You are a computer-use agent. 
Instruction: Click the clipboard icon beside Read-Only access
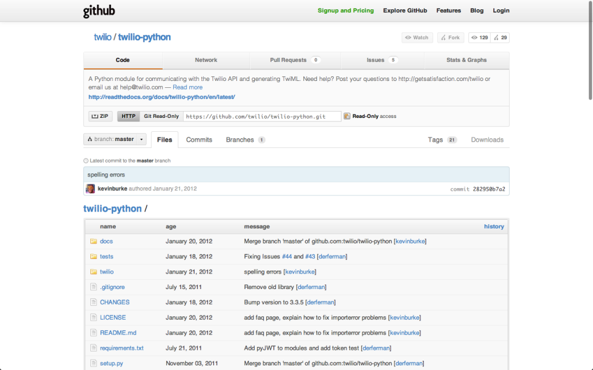(x=347, y=116)
